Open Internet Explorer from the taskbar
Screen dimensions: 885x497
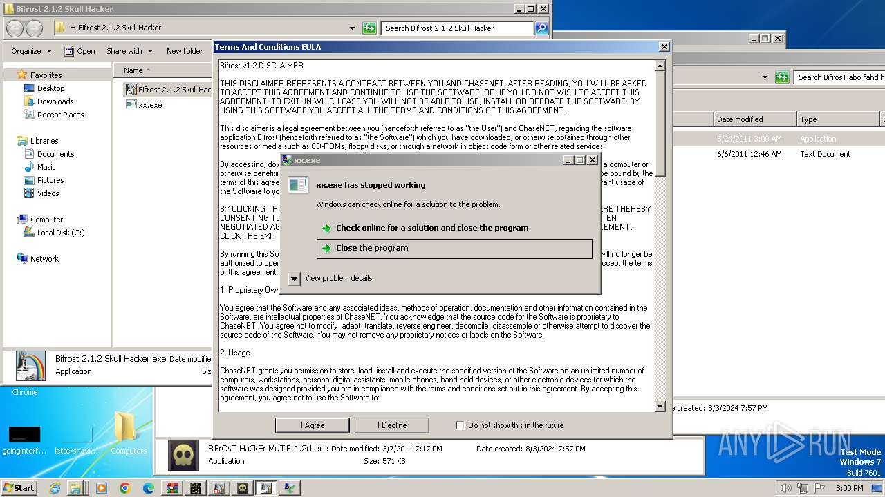pos(55,488)
